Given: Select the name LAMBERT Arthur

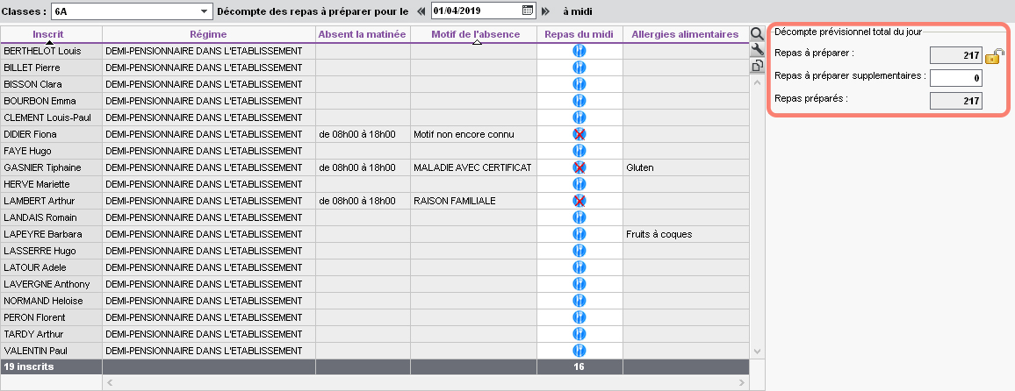Looking at the screenshot, I should (39, 201).
